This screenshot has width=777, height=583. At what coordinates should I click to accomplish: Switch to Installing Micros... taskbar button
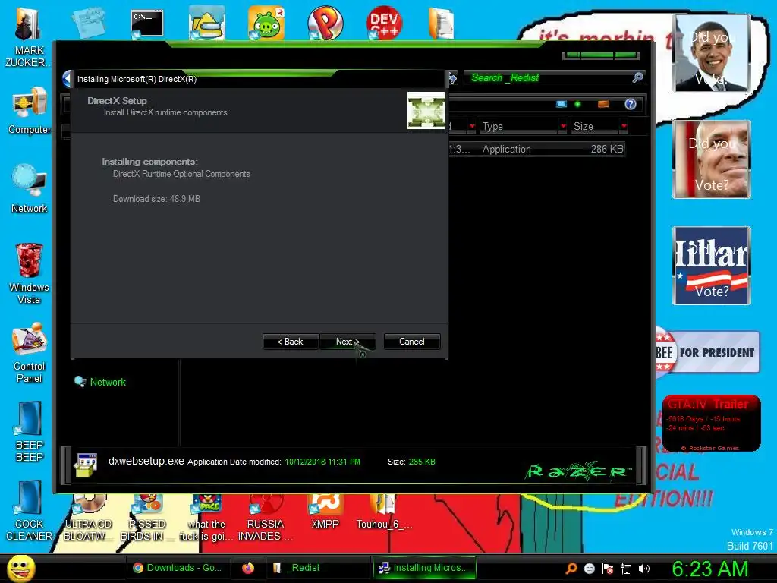(x=424, y=568)
